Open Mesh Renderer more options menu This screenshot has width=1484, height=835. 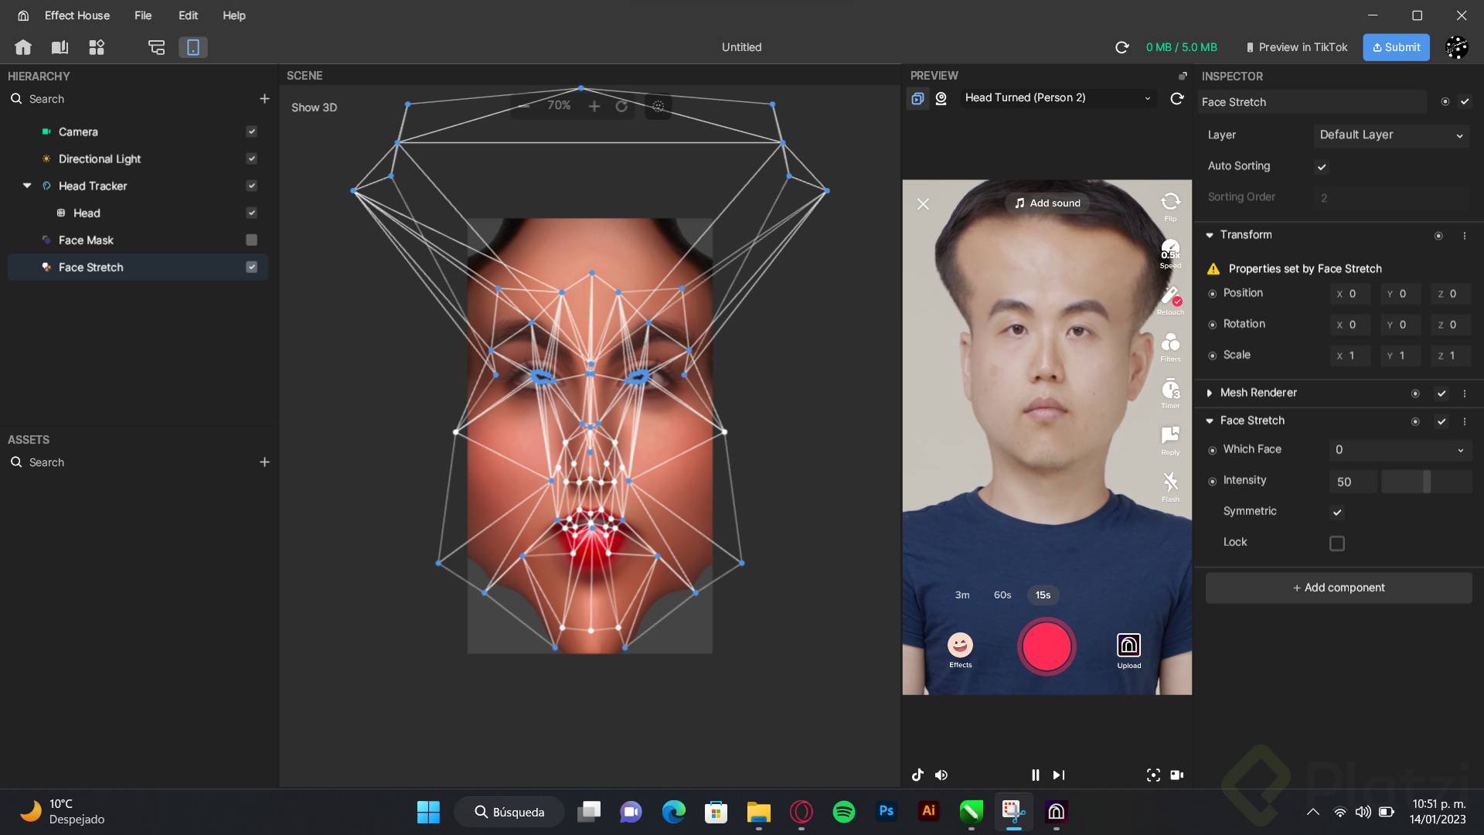[1465, 394]
